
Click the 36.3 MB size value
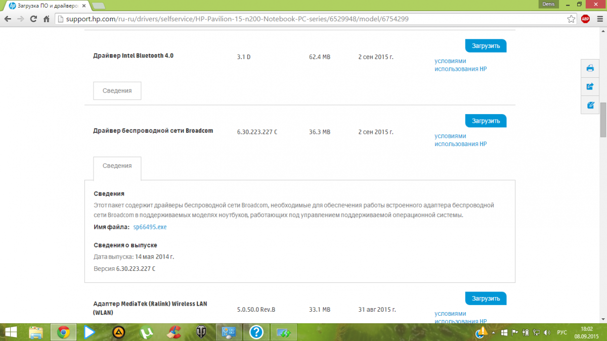click(320, 132)
